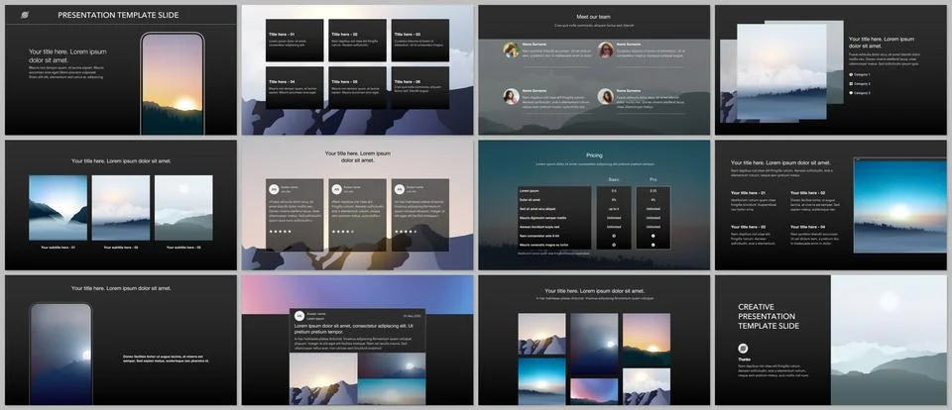This screenshot has height=410, width=952.
Task: Click the first testimonial card's avatar icon
Action: pos(273,188)
